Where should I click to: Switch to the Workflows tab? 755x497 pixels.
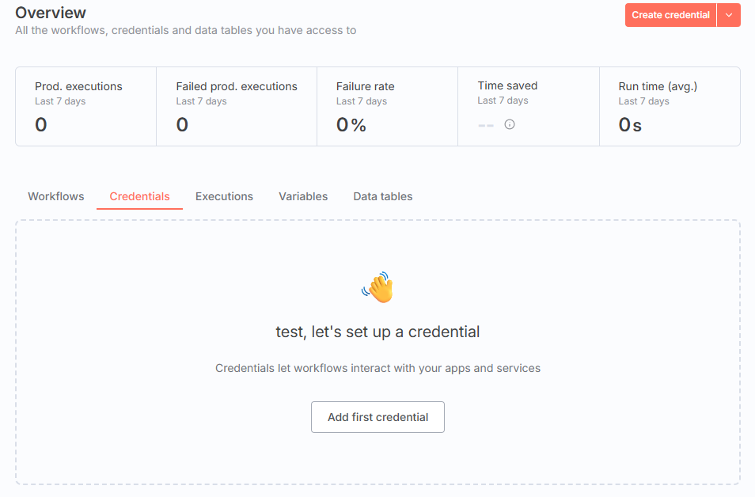[x=56, y=196]
